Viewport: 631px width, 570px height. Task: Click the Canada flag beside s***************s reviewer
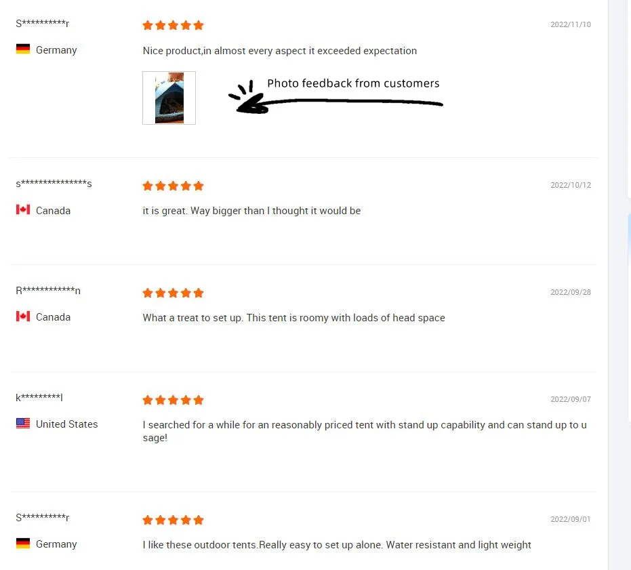pyautogui.click(x=23, y=209)
